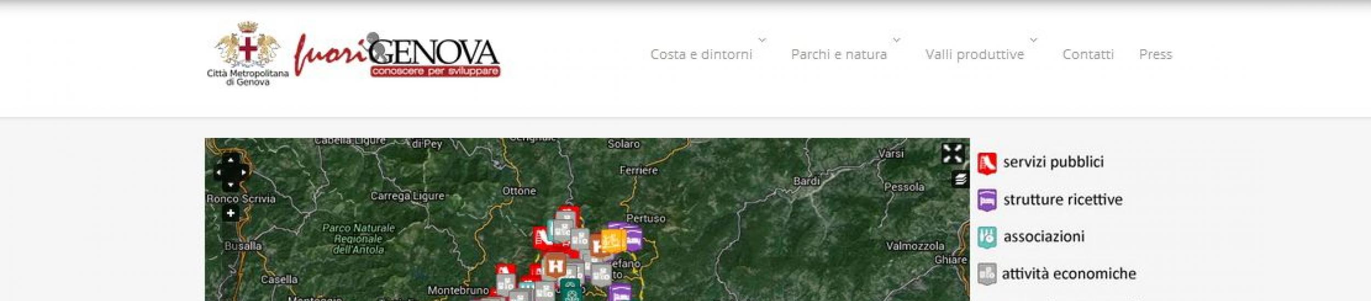
Task: Expand the Costa e dintorni chevron
Action: [762, 40]
